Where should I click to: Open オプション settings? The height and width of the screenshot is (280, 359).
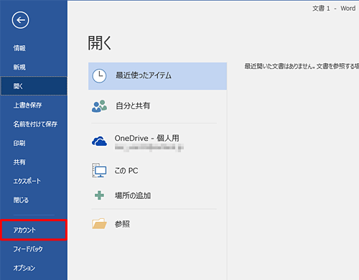34,268
